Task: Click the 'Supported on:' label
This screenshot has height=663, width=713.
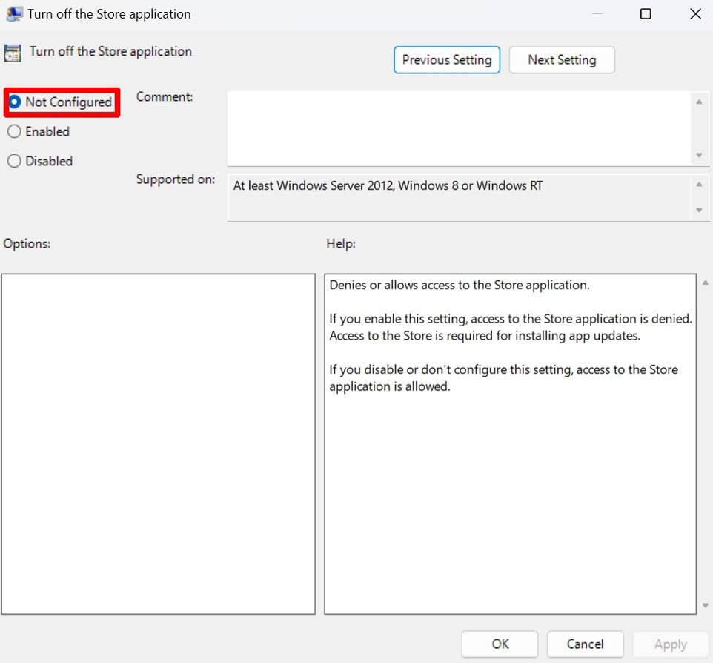Action: [176, 179]
